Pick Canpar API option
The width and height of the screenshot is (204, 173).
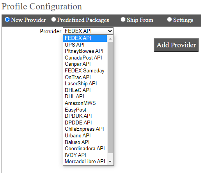click(x=85, y=64)
